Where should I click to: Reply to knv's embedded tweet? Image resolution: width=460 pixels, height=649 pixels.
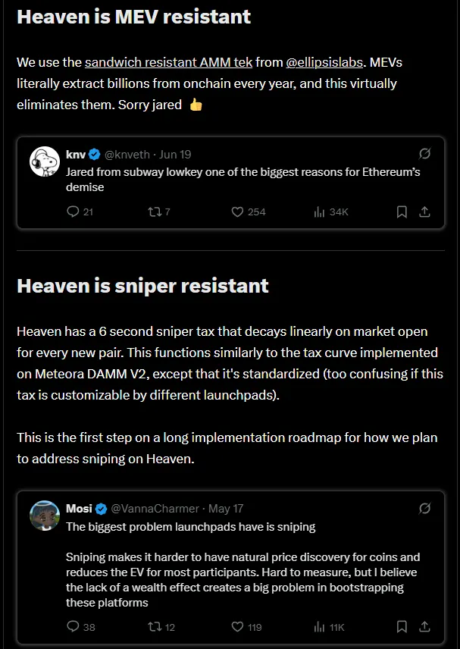69,212
